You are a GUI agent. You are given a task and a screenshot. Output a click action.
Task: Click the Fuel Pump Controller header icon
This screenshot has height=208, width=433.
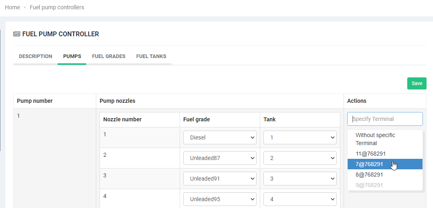click(17, 34)
